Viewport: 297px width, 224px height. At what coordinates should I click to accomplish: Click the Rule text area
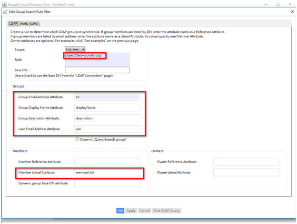click(x=97, y=60)
